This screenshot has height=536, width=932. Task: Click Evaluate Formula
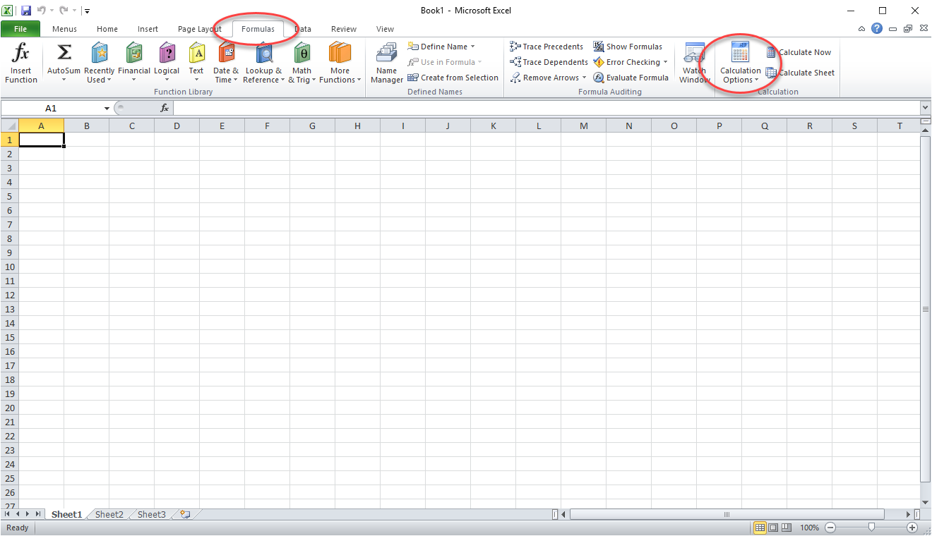(631, 78)
